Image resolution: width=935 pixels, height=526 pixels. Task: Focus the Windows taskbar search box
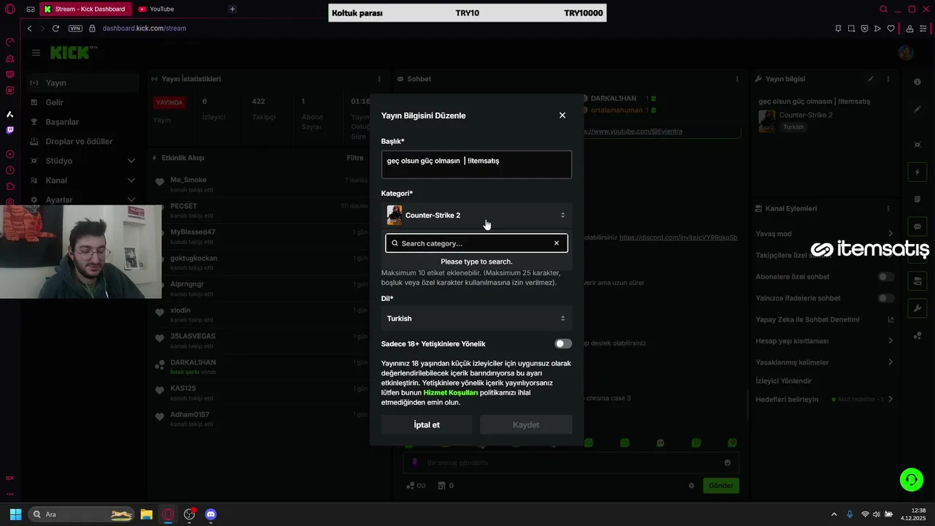[82, 514]
